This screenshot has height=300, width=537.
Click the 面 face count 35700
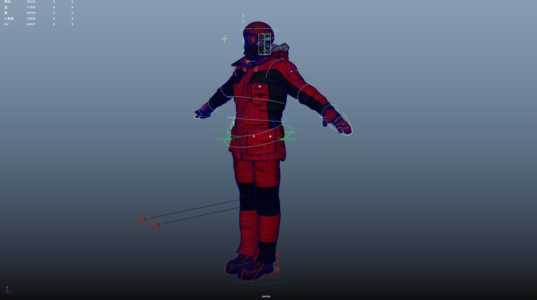pyautogui.click(x=31, y=13)
